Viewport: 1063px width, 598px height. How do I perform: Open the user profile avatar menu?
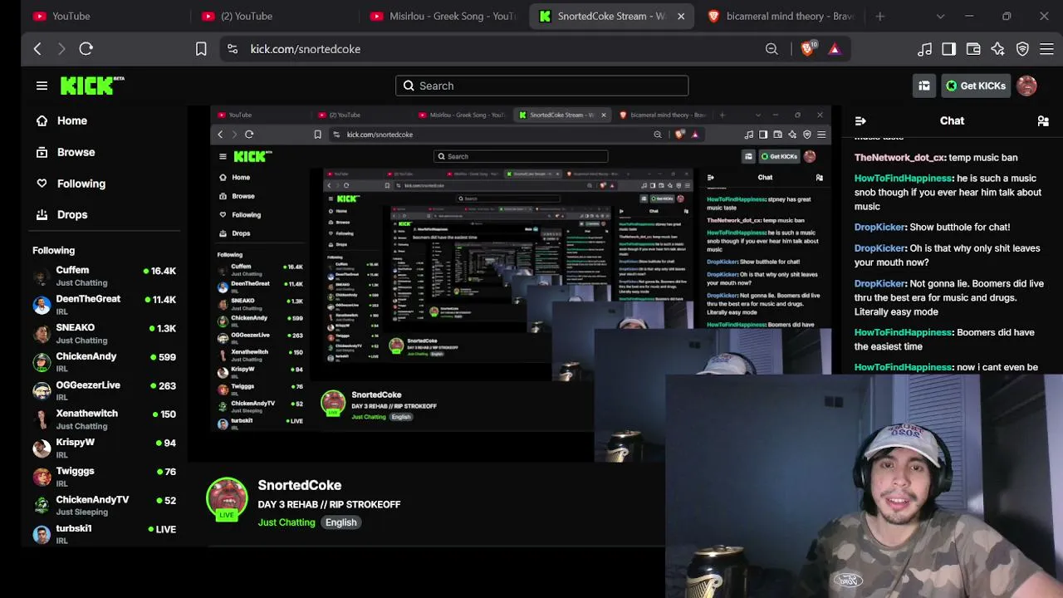[x=1026, y=86]
